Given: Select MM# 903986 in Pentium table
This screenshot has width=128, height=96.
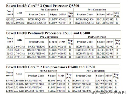Looking at the screenshot, I should click(x=110, y=57).
